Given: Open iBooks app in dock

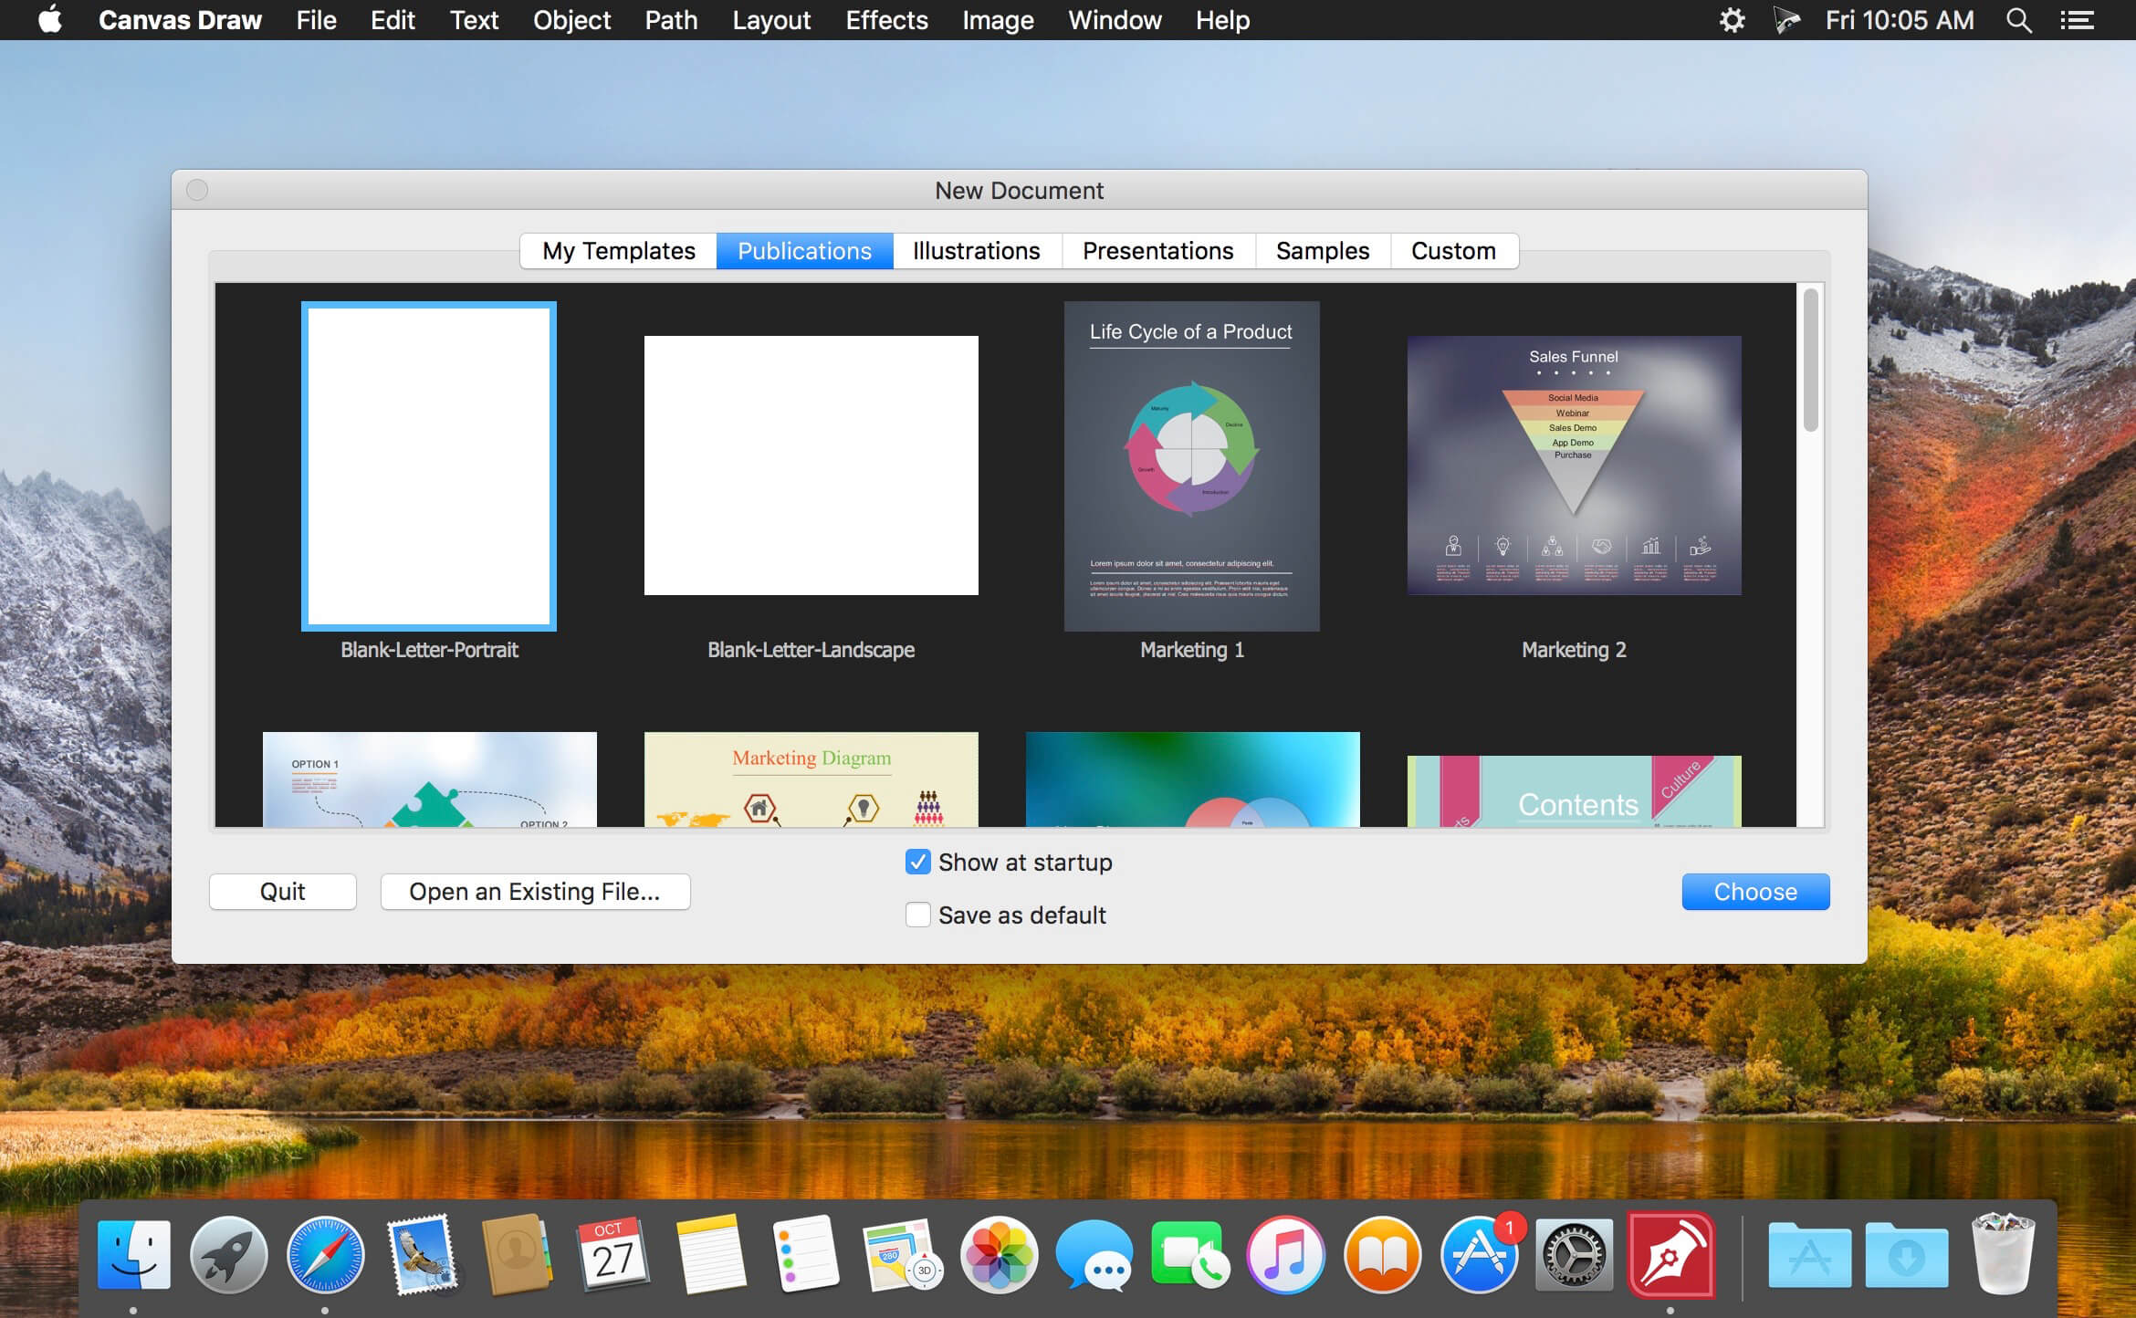Looking at the screenshot, I should pyautogui.click(x=1383, y=1255).
